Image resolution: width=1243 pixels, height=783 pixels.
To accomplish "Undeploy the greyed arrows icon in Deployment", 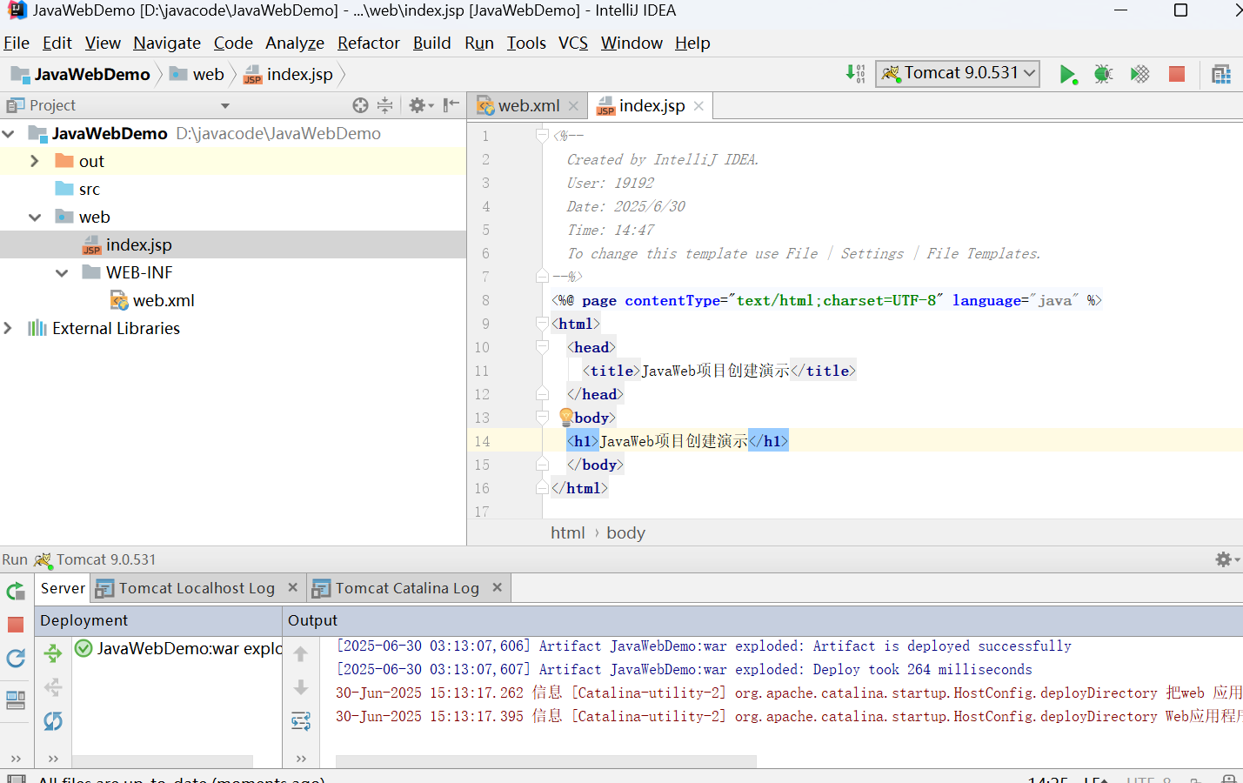I will click(53, 687).
